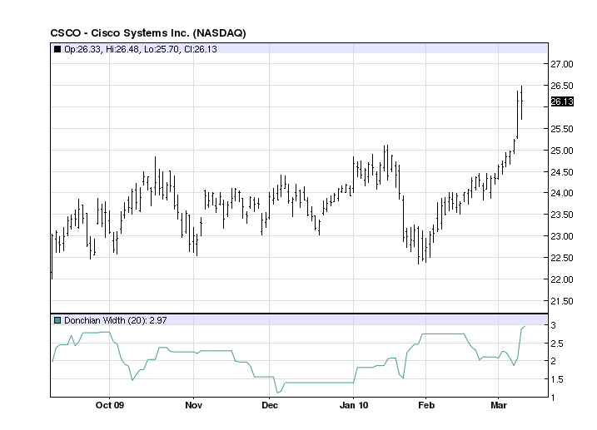Click the latest price bar near 26.13
Screen dimensions: 597x430
coord(521,102)
